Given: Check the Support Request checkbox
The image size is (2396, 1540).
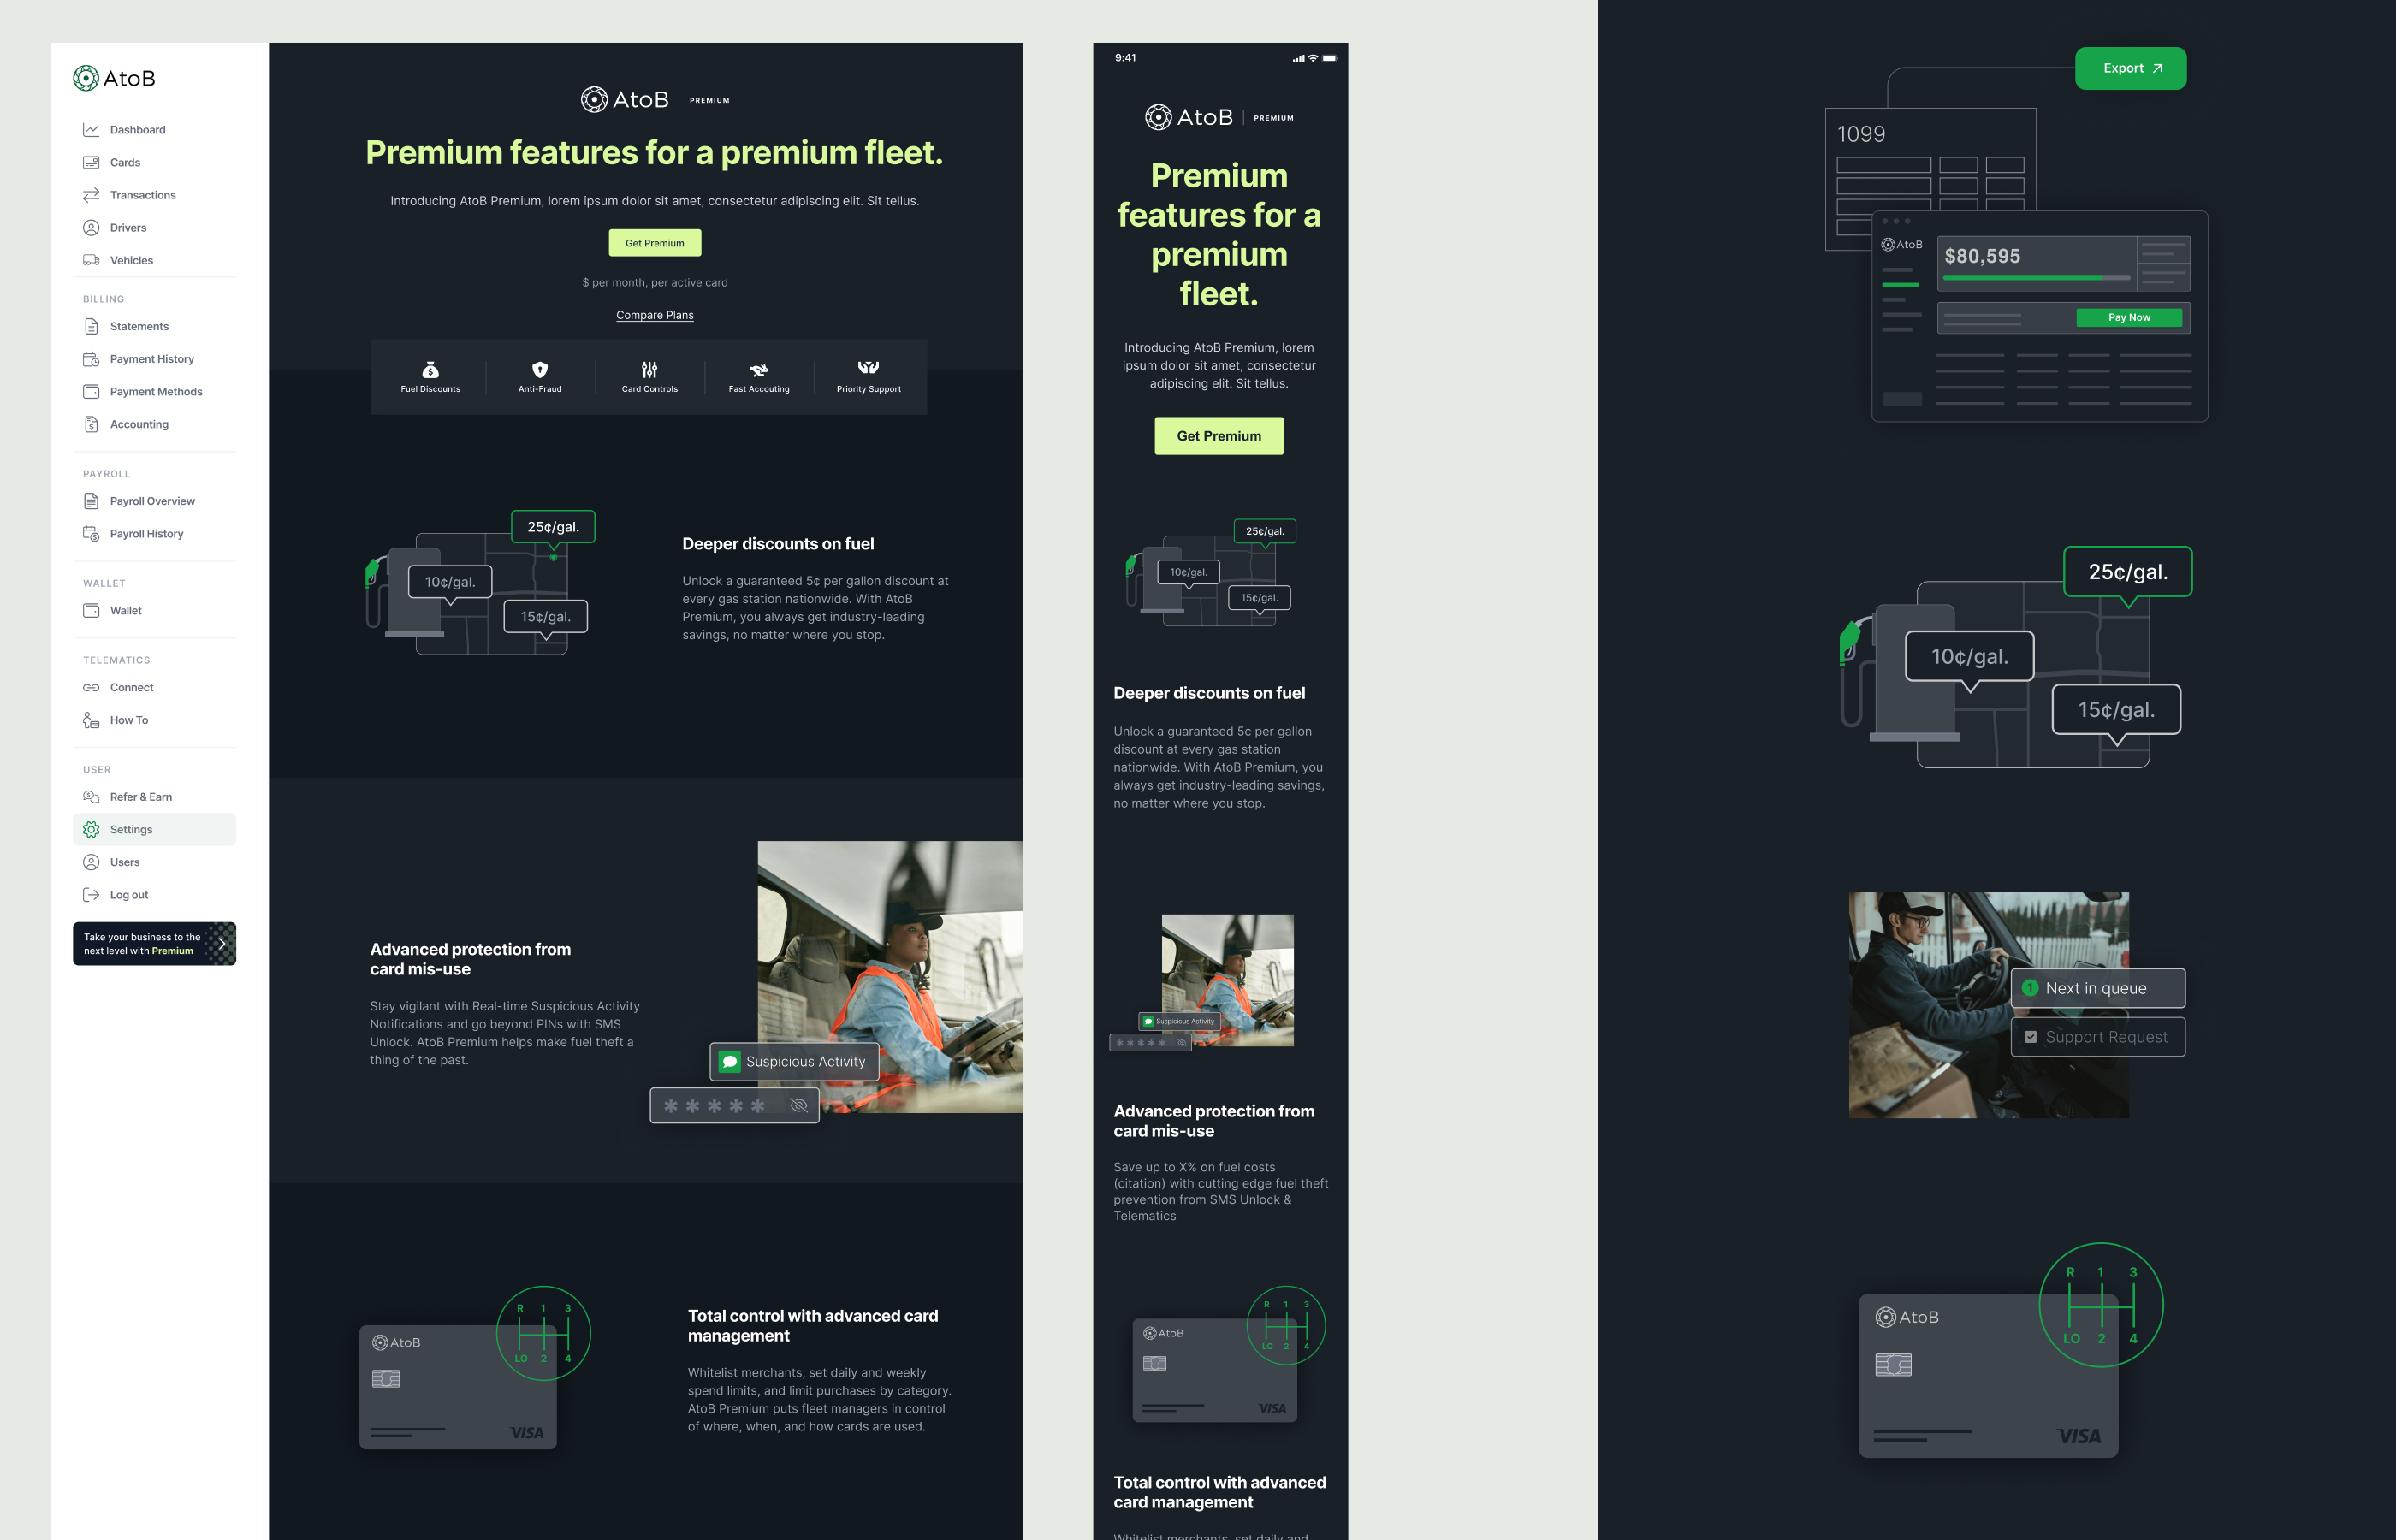Looking at the screenshot, I should 2031,1037.
